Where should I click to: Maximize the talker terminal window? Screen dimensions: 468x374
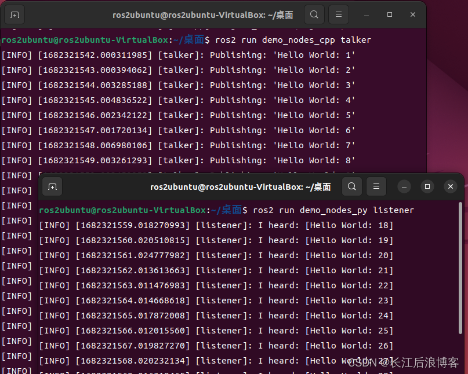coord(390,14)
